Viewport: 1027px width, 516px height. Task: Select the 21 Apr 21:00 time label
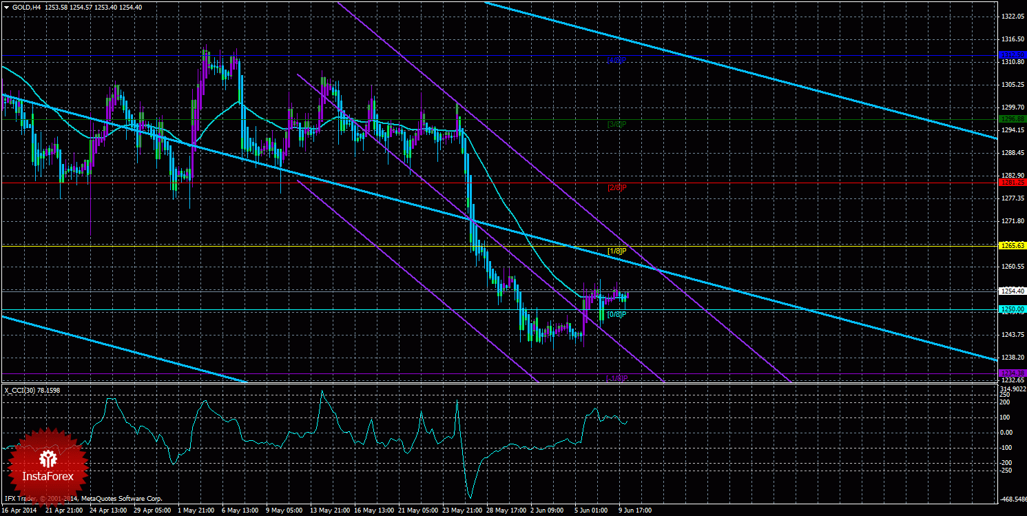click(x=64, y=511)
